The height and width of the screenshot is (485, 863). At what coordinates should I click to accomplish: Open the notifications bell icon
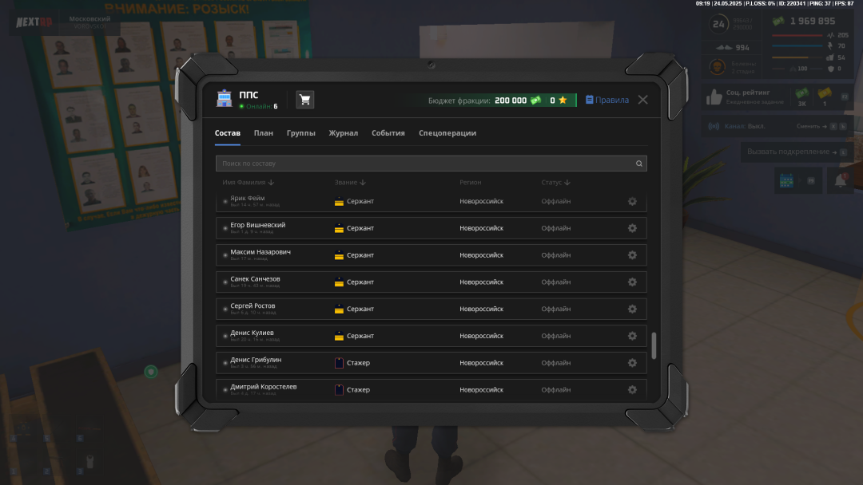(x=840, y=181)
